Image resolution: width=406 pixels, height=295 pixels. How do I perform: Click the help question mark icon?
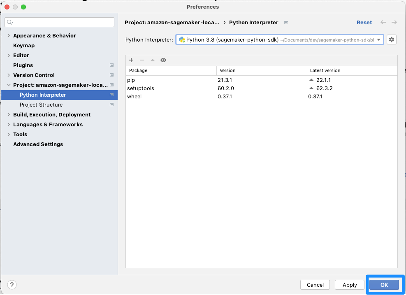click(x=12, y=285)
